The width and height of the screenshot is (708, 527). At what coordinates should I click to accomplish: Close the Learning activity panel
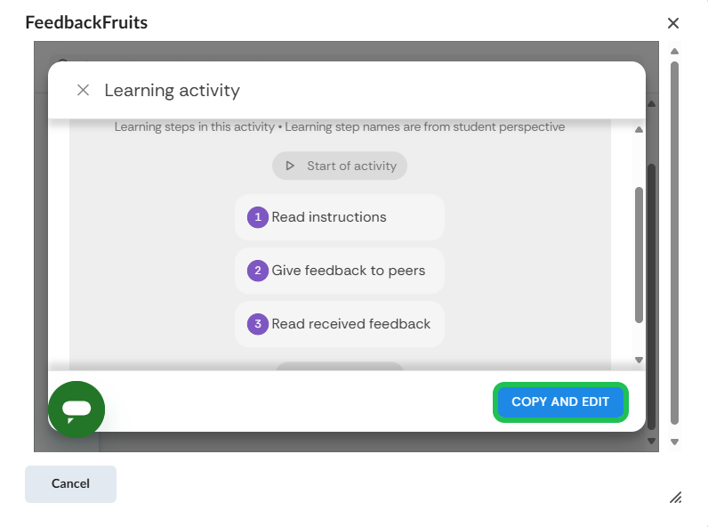coord(83,90)
